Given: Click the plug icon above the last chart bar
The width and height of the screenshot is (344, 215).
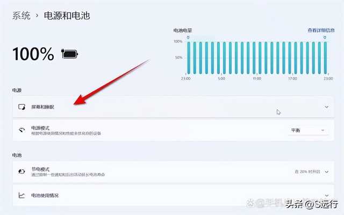Looking at the screenshot, I should (x=325, y=38).
